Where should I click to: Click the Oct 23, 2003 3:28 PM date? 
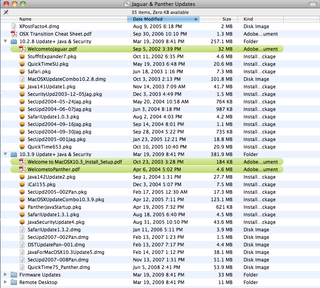click(x=158, y=162)
